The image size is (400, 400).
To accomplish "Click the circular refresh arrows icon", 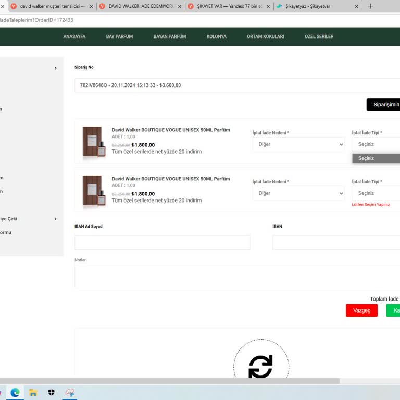I will click(260, 366).
